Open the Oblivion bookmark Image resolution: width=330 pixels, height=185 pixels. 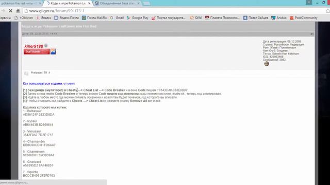coord(24,18)
